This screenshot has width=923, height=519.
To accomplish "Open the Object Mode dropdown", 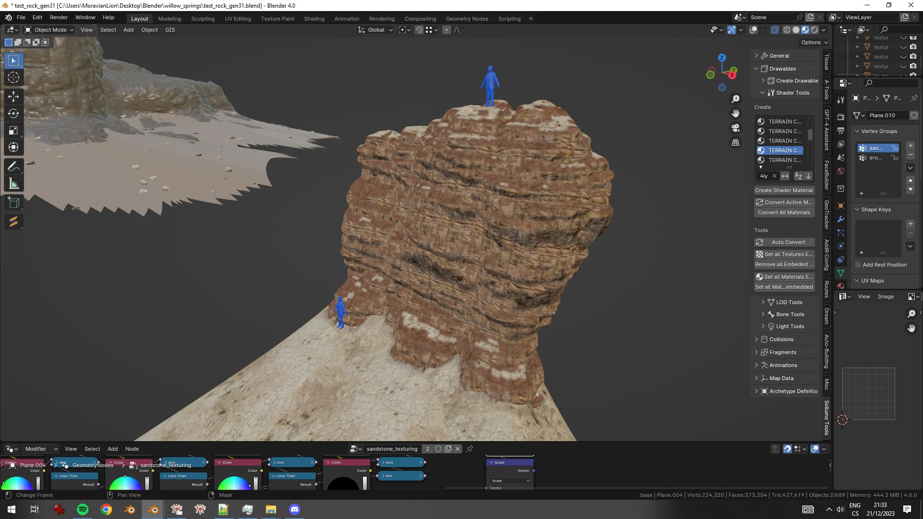I will click(x=49, y=30).
